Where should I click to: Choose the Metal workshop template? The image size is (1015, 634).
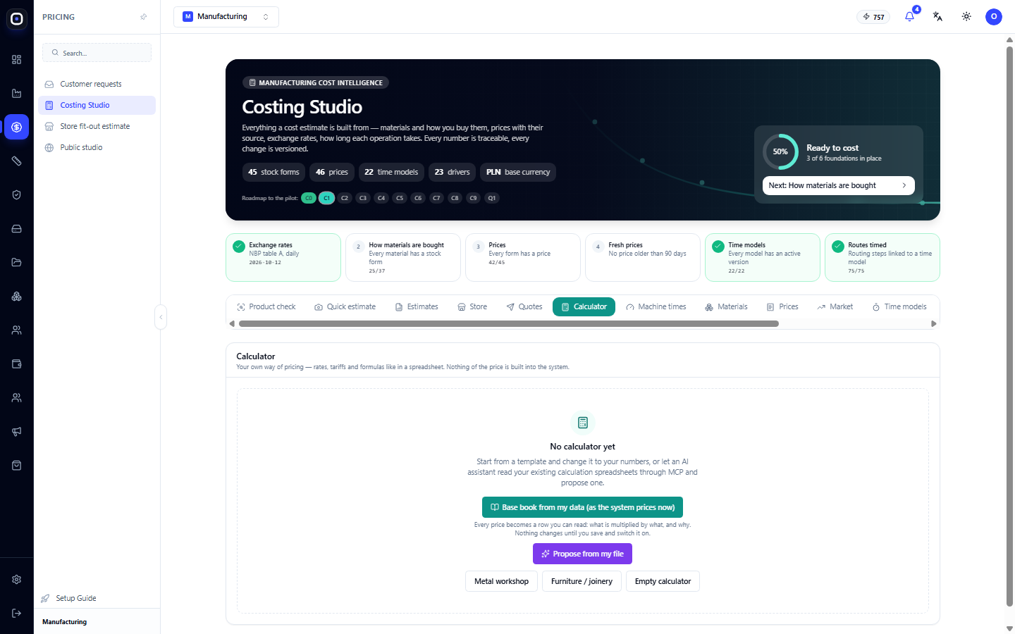[x=501, y=581]
